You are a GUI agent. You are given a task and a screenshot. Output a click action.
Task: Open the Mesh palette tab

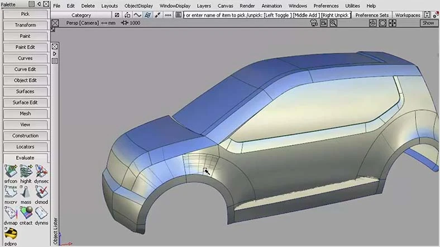click(x=25, y=113)
